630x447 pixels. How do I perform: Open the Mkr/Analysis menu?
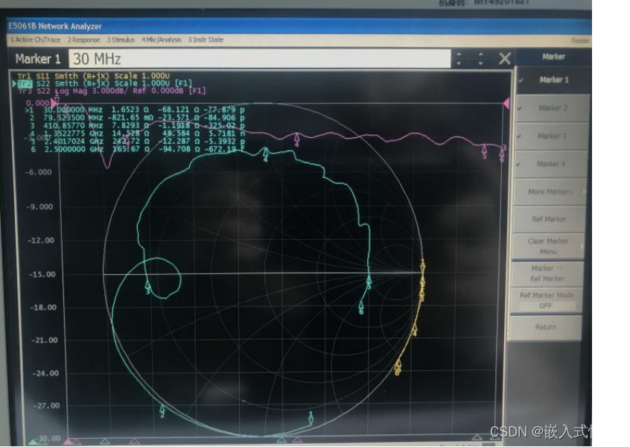click(x=161, y=39)
